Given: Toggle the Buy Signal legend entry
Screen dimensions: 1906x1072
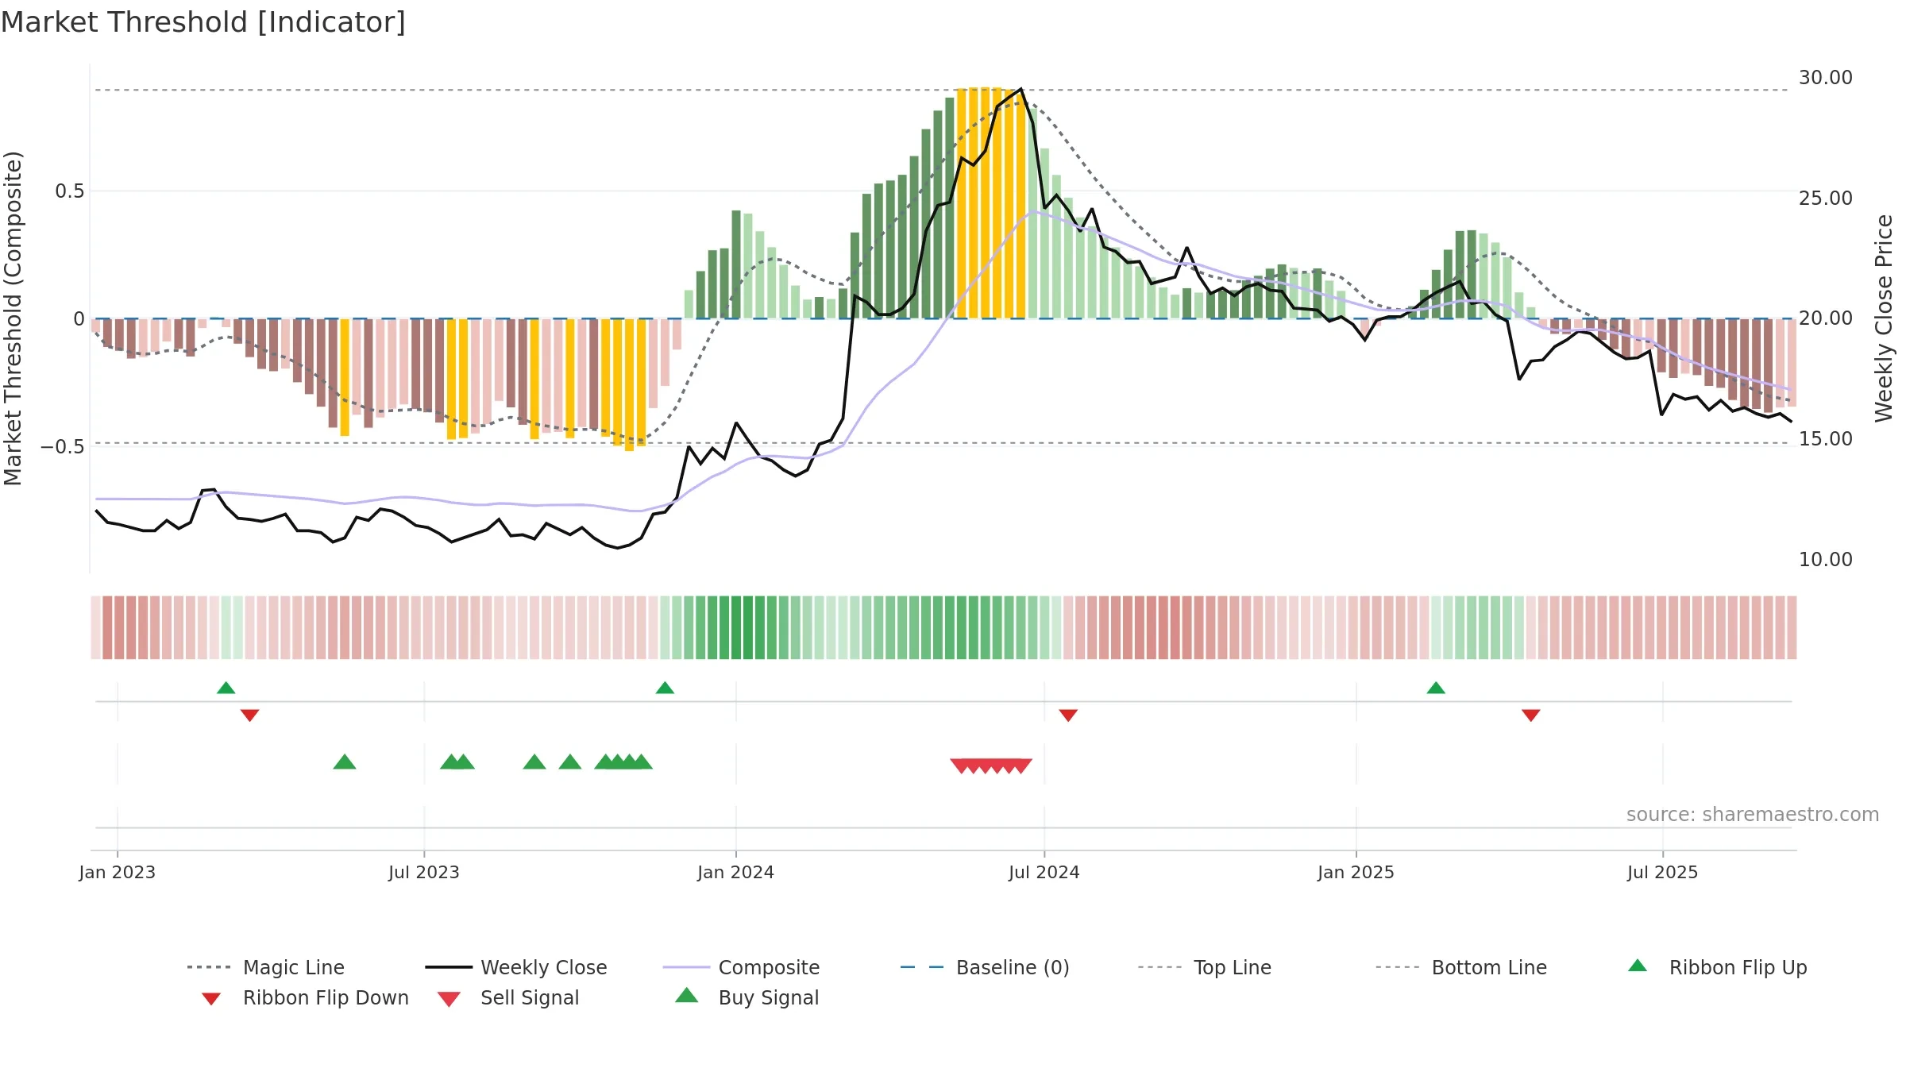Looking at the screenshot, I should coord(747,997).
